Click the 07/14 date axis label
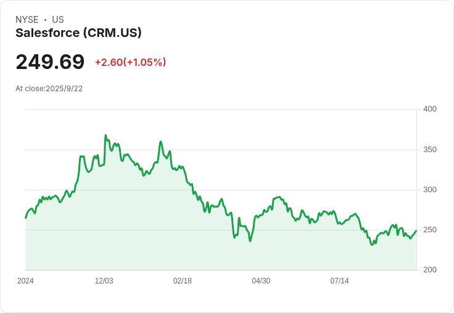The image size is (454, 313). coord(339,281)
